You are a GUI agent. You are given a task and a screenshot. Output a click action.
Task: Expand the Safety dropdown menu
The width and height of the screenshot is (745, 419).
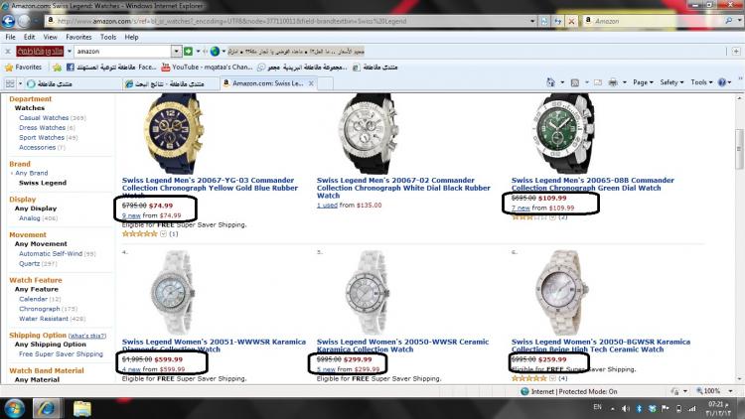click(672, 82)
